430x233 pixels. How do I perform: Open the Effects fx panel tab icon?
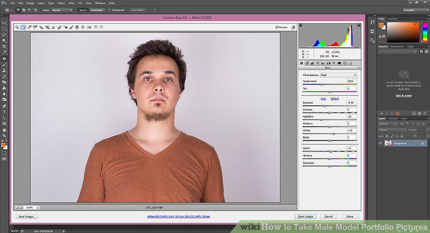[334, 63]
